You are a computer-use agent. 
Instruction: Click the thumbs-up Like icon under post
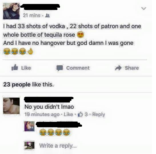click(15, 67)
